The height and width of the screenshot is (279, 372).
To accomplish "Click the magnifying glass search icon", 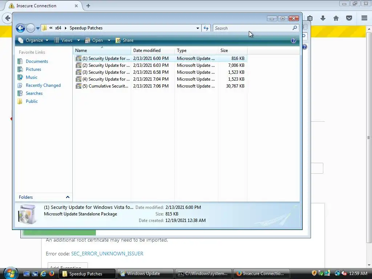I will click(x=295, y=28).
